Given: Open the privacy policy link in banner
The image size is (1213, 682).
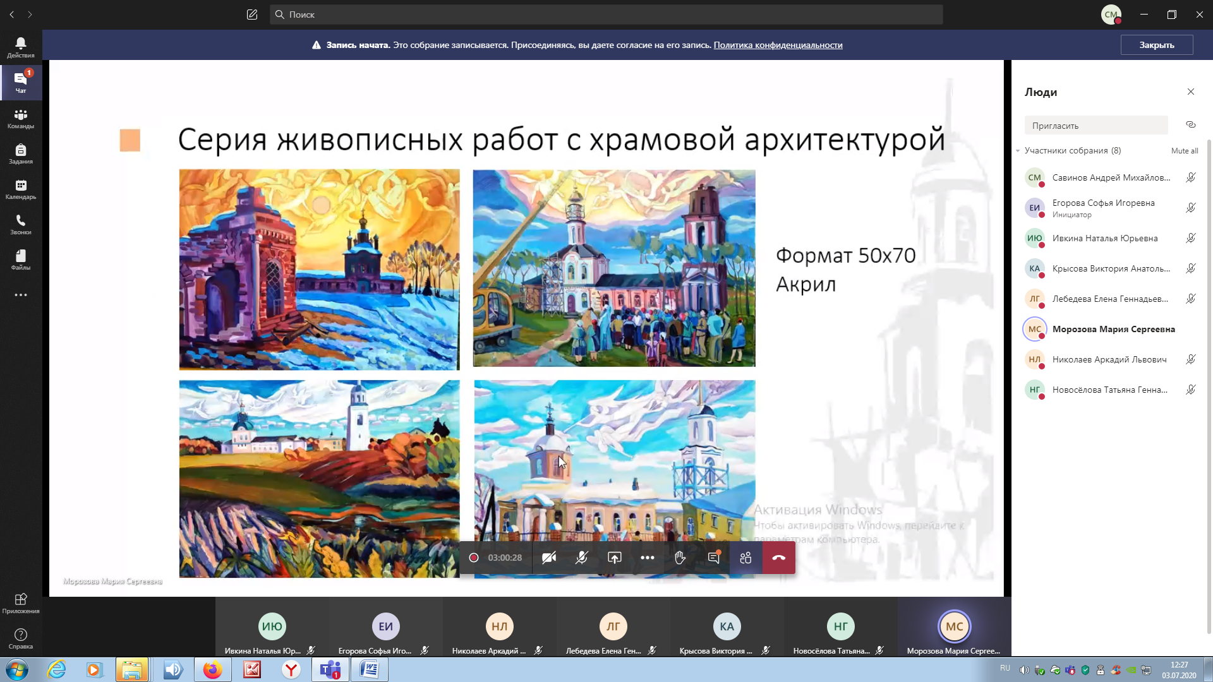Looking at the screenshot, I should click(778, 45).
